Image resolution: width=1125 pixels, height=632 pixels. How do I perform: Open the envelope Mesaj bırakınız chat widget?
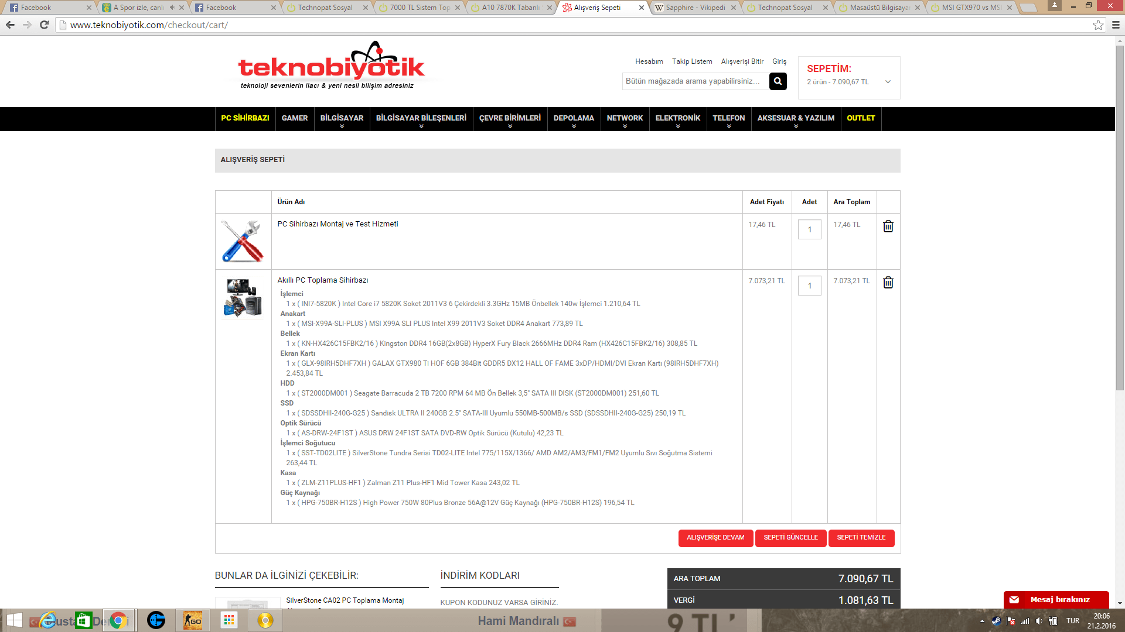coord(1056,600)
